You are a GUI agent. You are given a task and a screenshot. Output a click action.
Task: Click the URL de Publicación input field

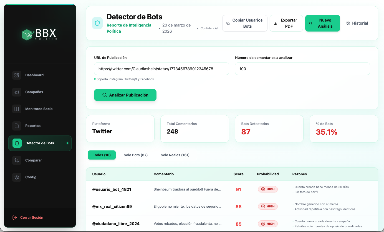[161, 69]
